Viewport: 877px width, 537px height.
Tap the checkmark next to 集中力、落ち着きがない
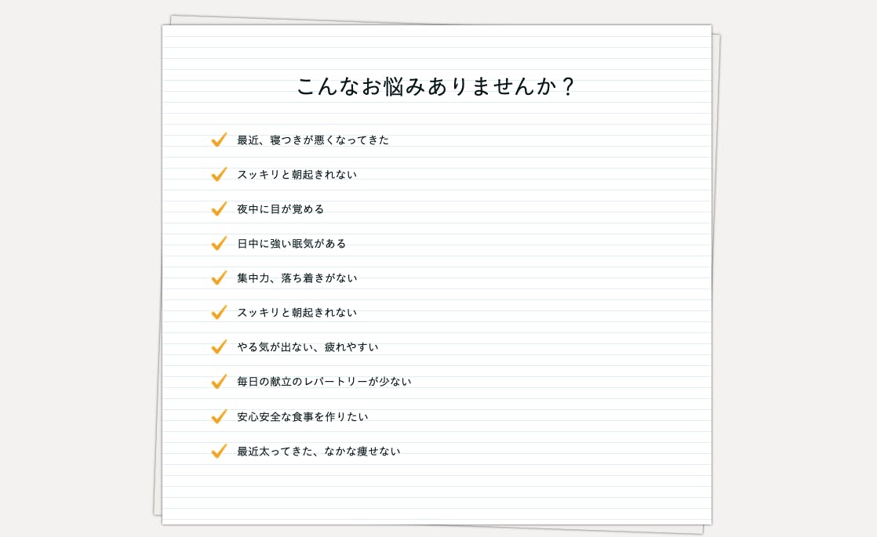click(219, 278)
